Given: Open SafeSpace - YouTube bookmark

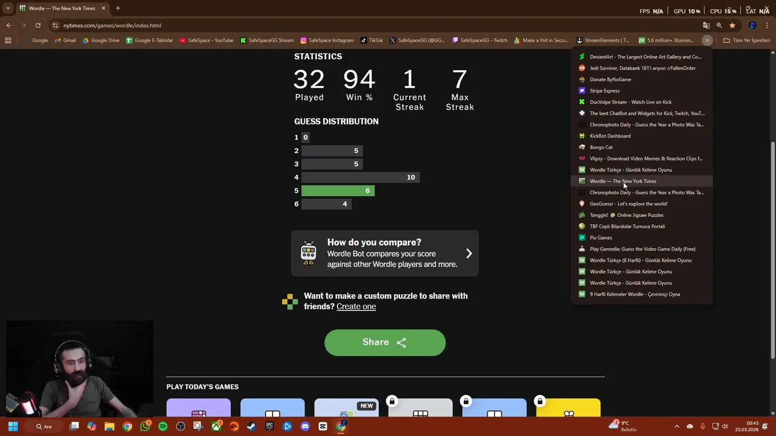Looking at the screenshot, I should point(206,41).
